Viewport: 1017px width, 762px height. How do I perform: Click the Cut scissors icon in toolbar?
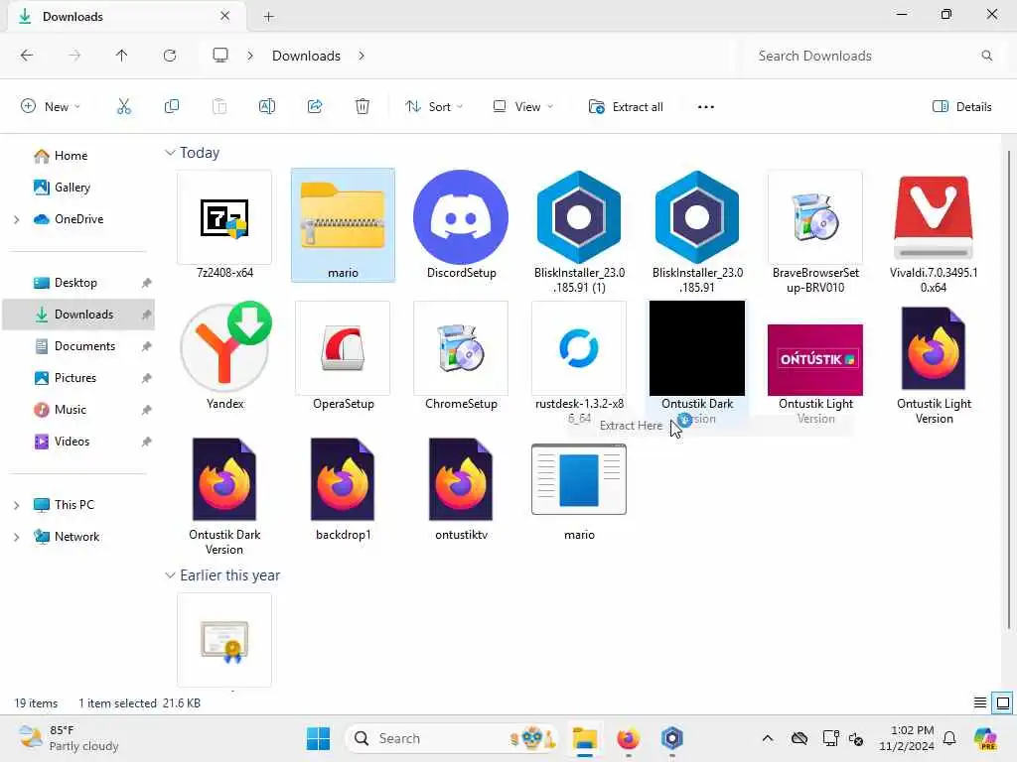tap(123, 107)
